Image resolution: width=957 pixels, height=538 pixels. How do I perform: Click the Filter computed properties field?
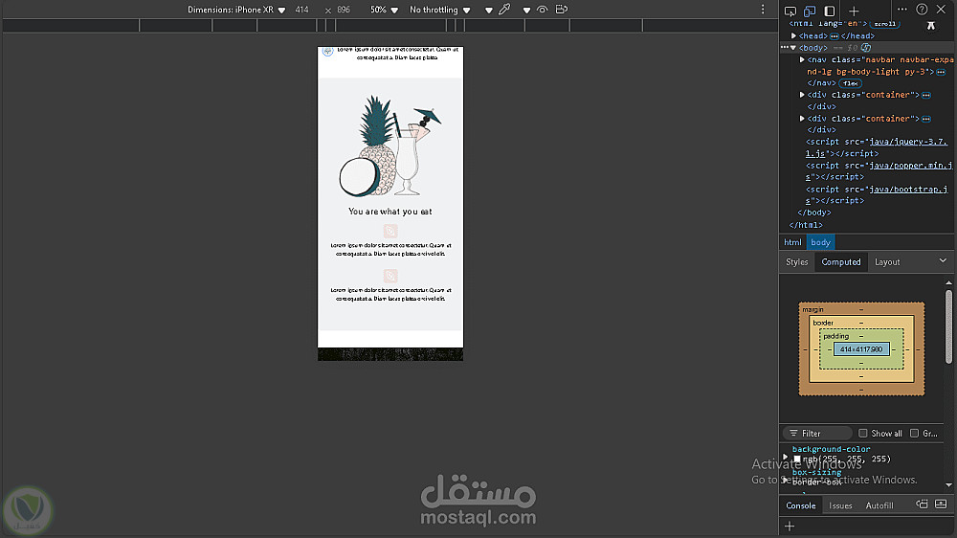818,434
